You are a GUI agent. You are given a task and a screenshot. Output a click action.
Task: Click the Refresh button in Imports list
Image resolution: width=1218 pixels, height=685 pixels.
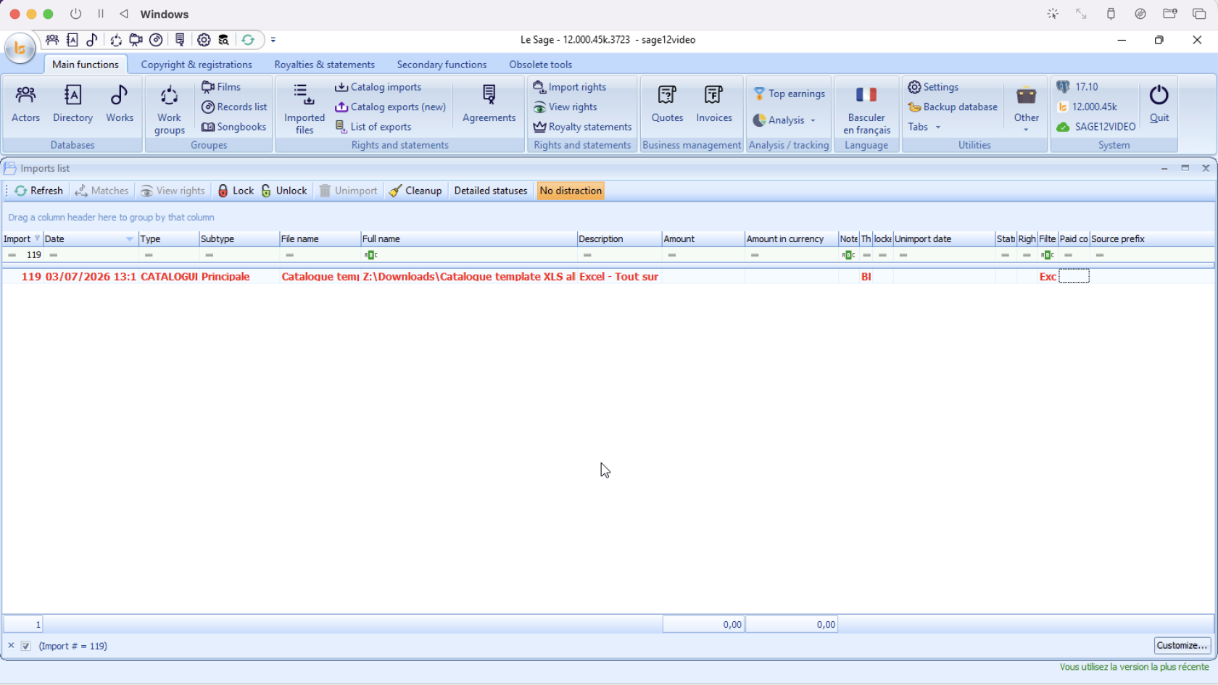tap(39, 191)
